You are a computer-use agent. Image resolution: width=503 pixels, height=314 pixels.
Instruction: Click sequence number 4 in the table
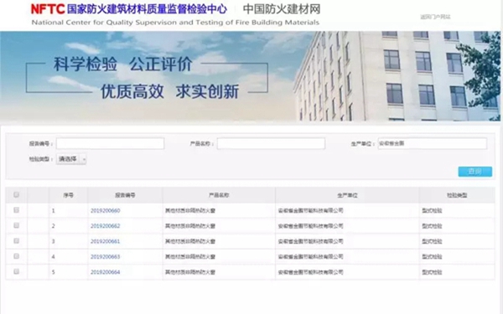(x=54, y=257)
